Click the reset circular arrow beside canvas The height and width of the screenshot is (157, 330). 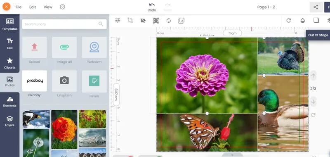tap(313, 115)
